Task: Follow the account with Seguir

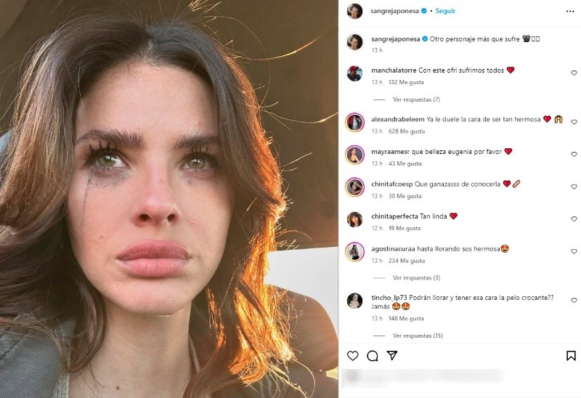Action: tap(445, 11)
